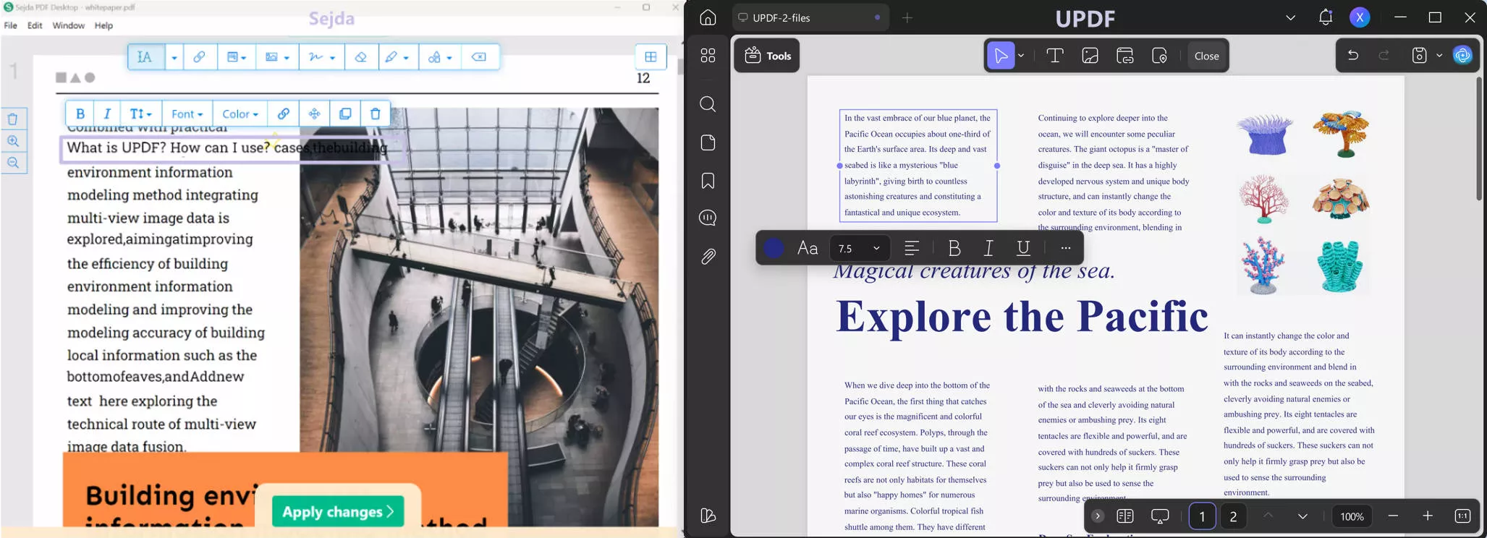Image resolution: width=1487 pixels, height=538 pixels.
Task: Open the font Aa settings in UPDF
Action: pos(808,248)
